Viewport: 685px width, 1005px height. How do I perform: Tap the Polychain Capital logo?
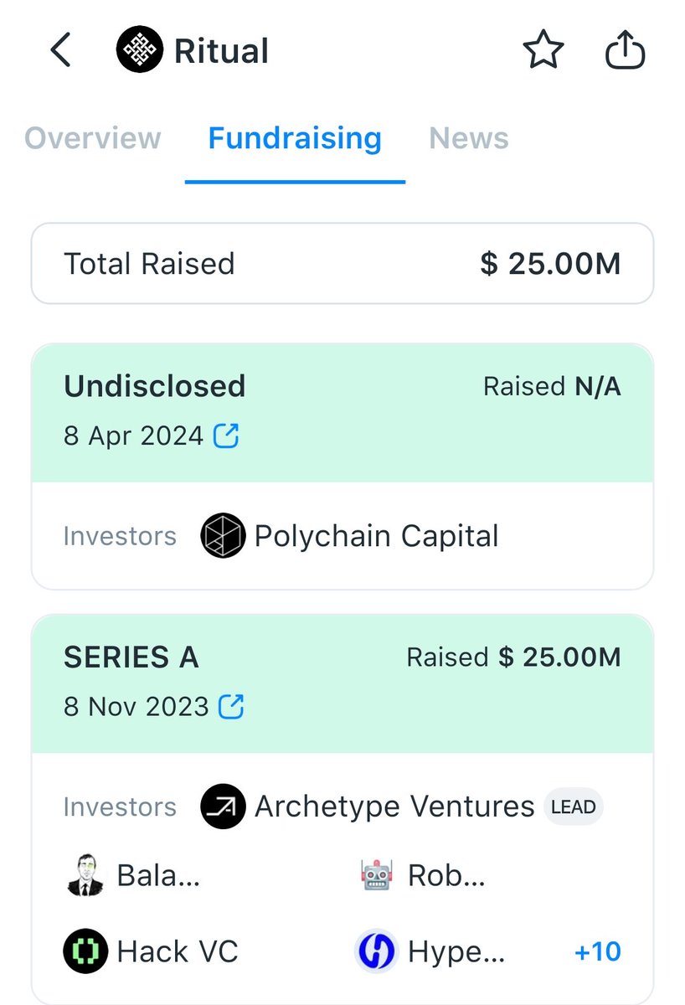tap(223, 536)
